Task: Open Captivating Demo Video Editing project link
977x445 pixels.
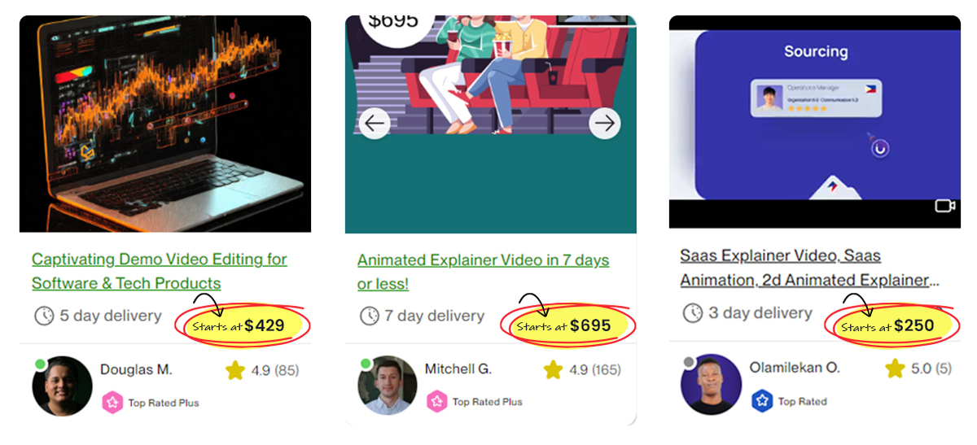Action: point(160,271)
